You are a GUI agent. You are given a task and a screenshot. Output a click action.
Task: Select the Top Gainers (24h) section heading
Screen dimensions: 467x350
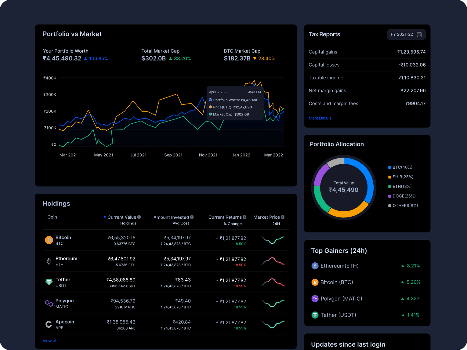(x=339, y=250)
